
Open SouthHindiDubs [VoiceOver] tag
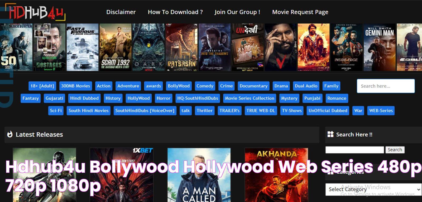(x=145, y=111)
